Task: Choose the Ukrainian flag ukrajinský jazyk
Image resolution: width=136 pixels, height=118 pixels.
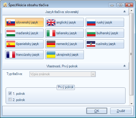Action: (65, 55)
